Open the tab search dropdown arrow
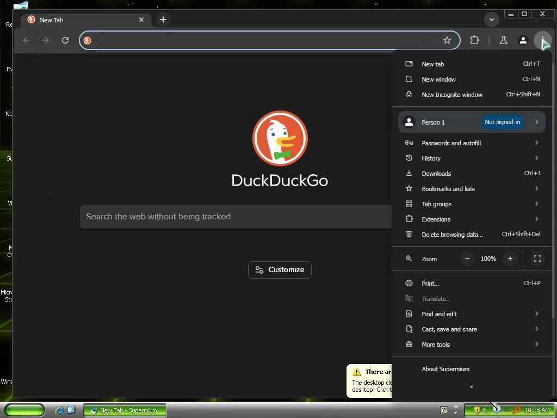The width and height of the screenshot is (557, 418). (492, 20)
